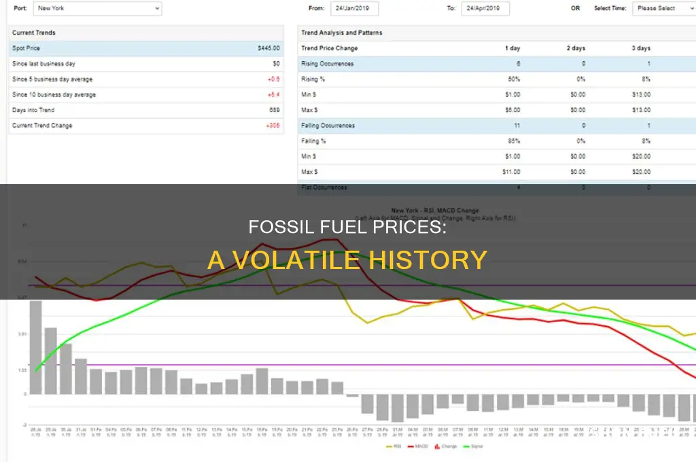This screenshot has height=462, width=696.
Task: Toggle the Signal series in chart legend
Action: coord(473,446)
